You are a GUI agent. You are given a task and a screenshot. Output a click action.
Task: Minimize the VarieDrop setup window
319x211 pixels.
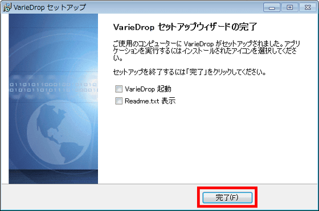coord(272,7)
